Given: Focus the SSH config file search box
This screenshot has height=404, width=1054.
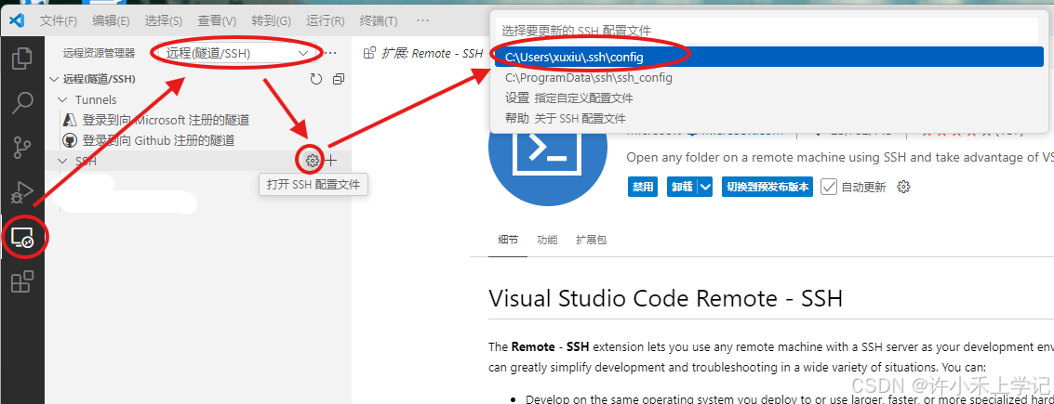Looking at the screenshot, I should click(x=767, y=31).
